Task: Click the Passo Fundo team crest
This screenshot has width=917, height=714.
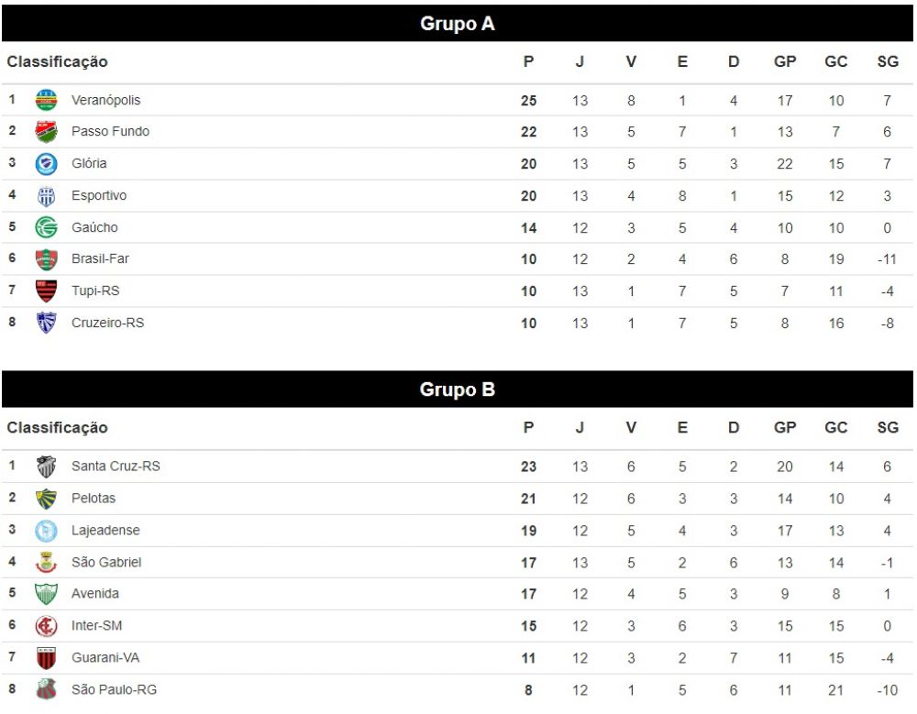Action: point(46,132)
